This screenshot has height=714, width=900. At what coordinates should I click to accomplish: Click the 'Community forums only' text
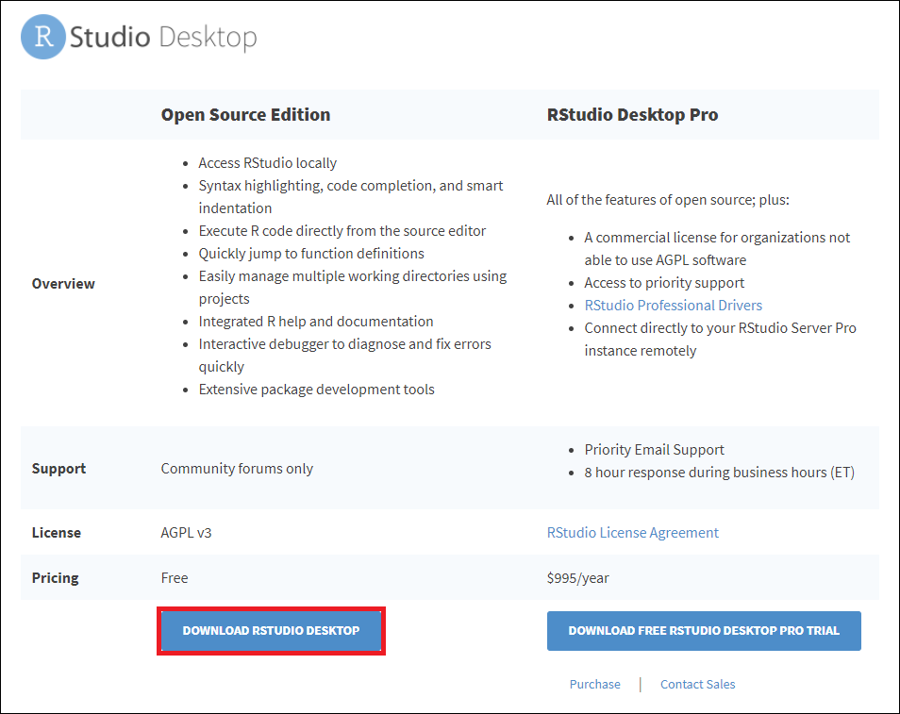[x=237, y=469]
